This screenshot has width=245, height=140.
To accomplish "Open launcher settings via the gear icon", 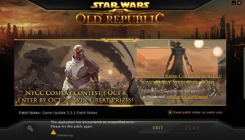I will coord(30,128).
